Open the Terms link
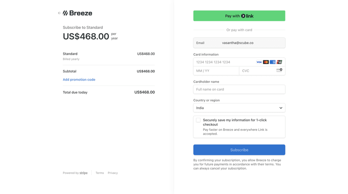The width and height of the screenshot is (348, 194). coord(100,173)
